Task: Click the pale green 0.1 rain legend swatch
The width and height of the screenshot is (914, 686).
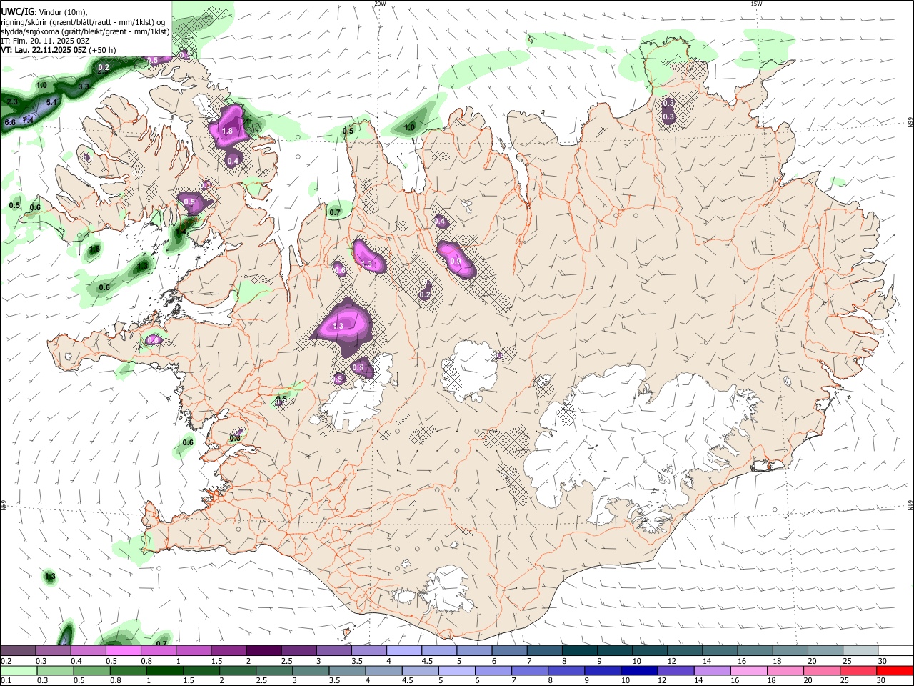Action: click(19, 671)
